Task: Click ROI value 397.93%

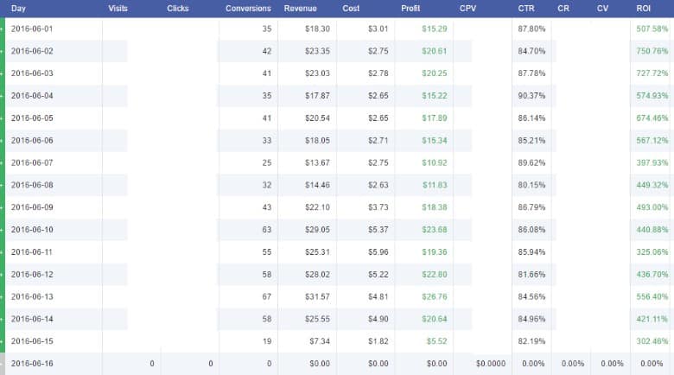Action: pos(652,162)
